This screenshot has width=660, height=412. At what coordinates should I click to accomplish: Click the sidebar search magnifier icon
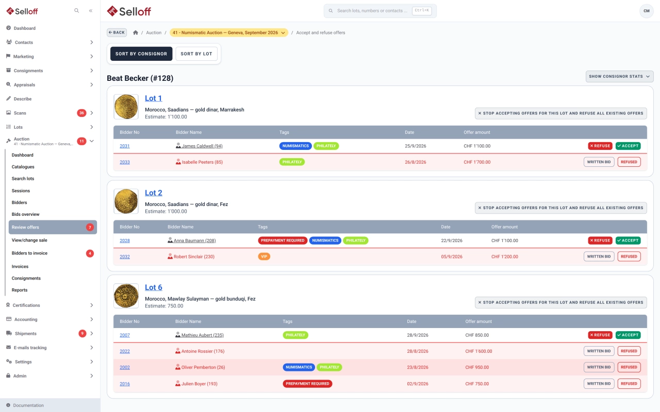tap(77, 10)
